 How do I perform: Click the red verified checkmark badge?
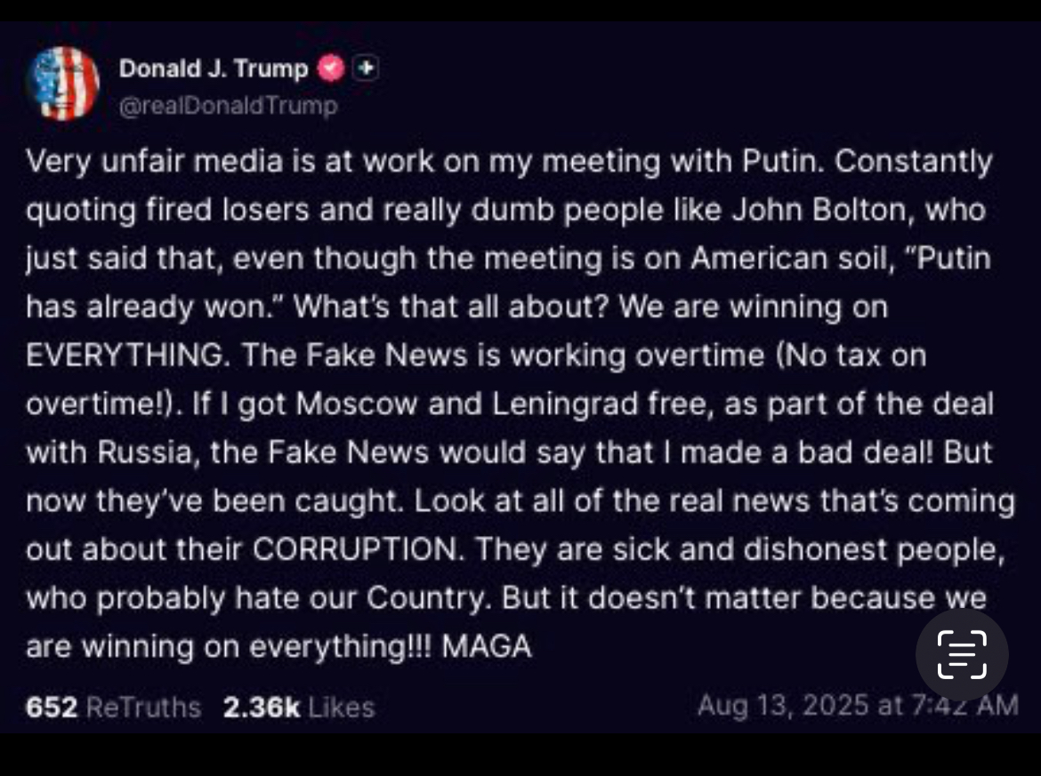pyautogui.click(x=331, y=68)
